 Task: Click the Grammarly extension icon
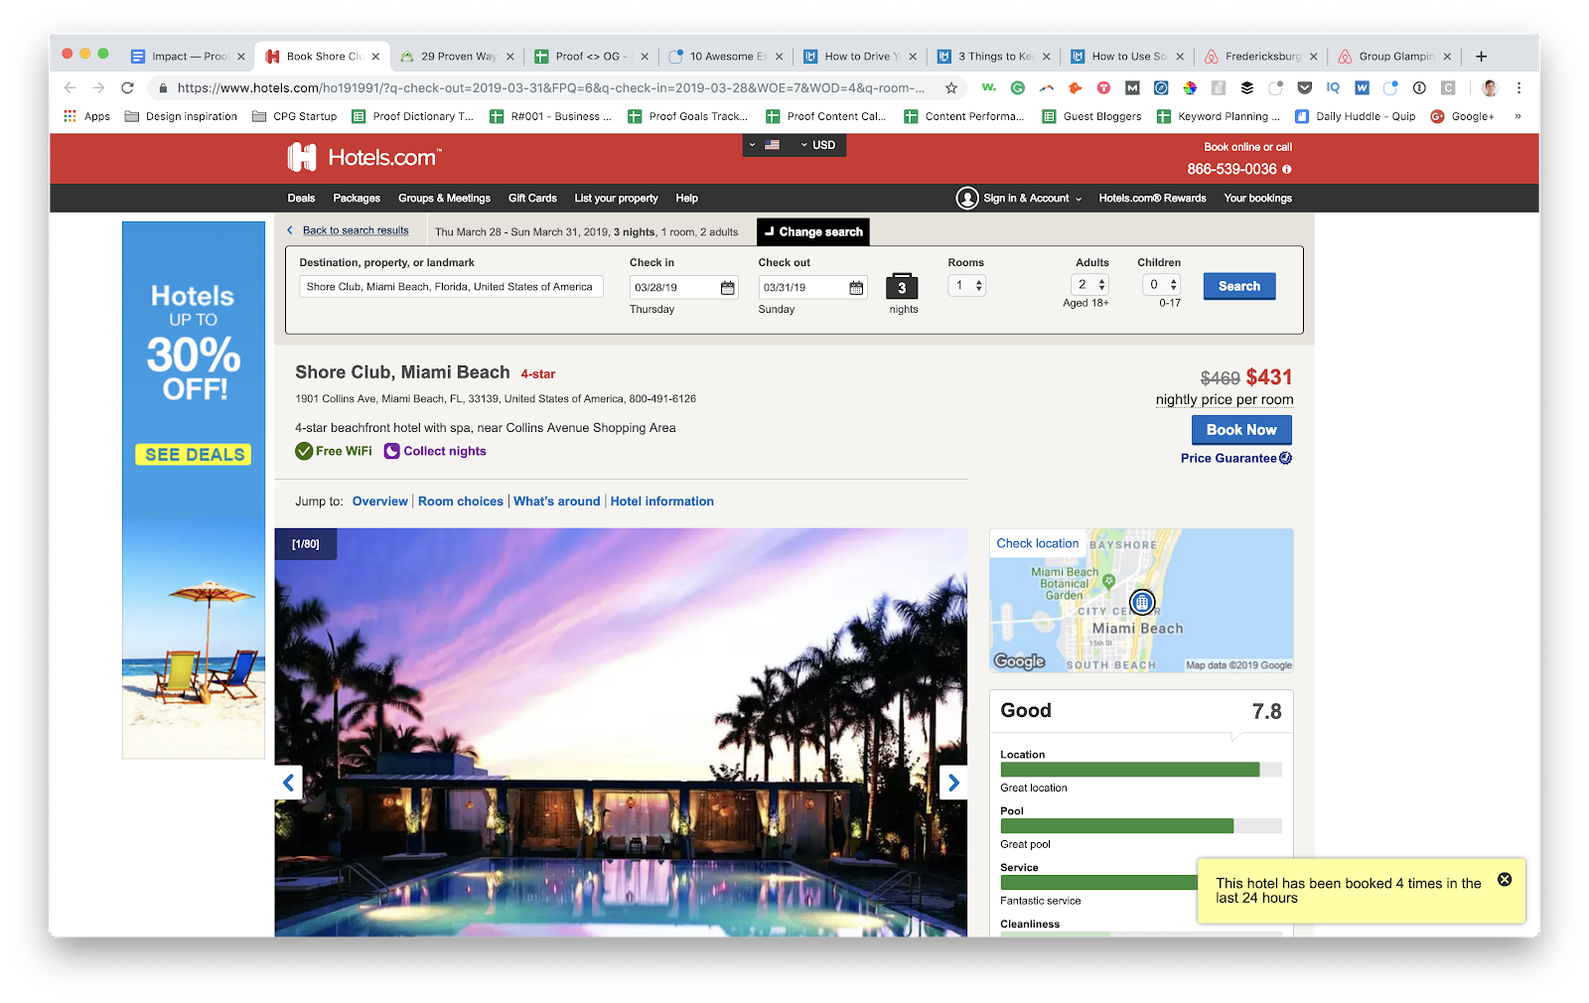(x=1018, y=87)
